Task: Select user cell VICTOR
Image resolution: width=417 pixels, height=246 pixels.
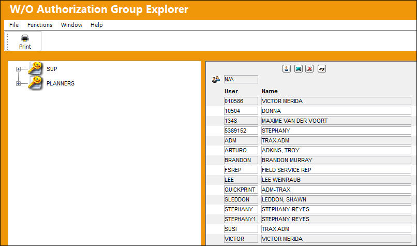Action: click(x=241, y=239)
